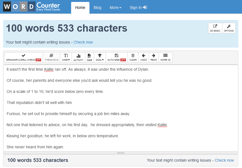Click the editor resize handle bar
This screenshot has height=168, width=242.
121,153
